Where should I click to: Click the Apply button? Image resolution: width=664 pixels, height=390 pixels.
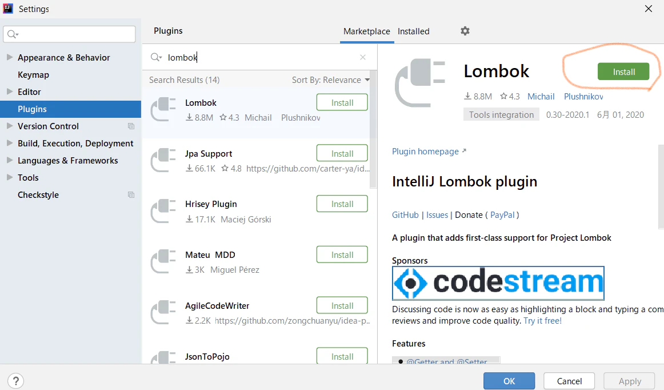(630, 381)
